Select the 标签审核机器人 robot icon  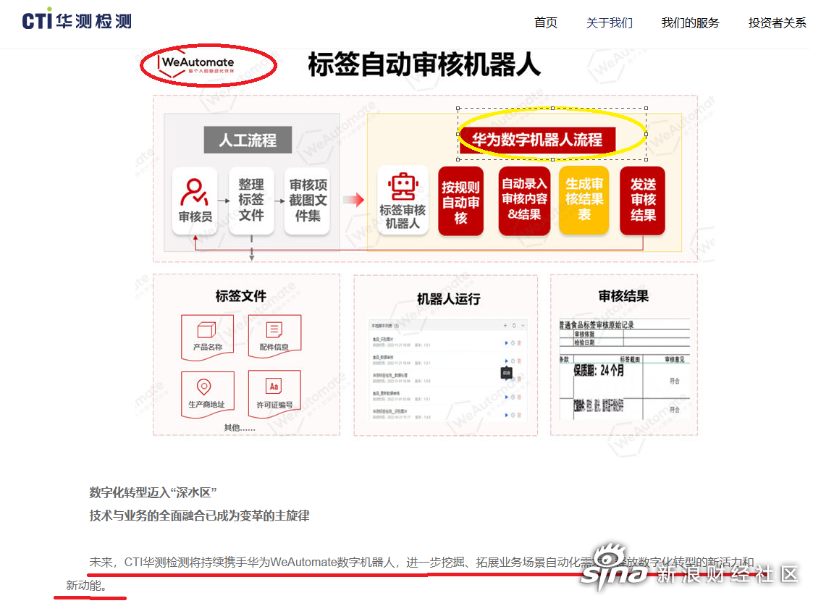pyautogui.click(x=403, y=187)
